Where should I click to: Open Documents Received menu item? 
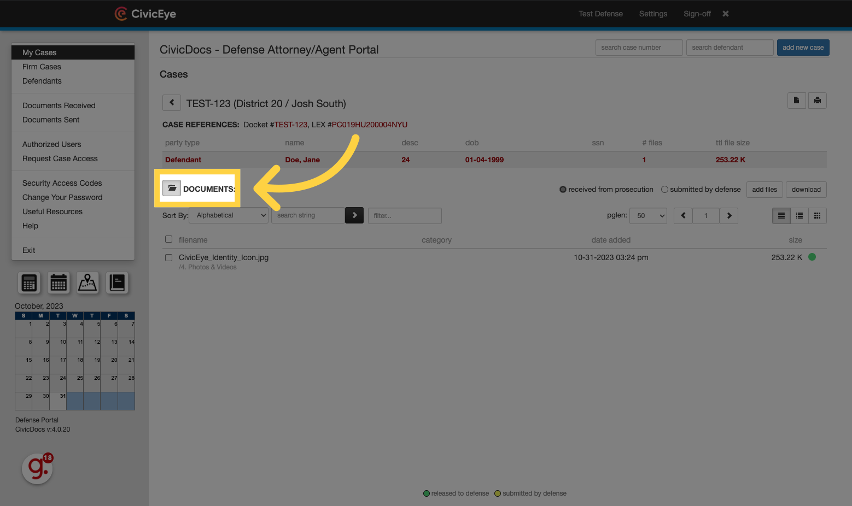[73, 105]
